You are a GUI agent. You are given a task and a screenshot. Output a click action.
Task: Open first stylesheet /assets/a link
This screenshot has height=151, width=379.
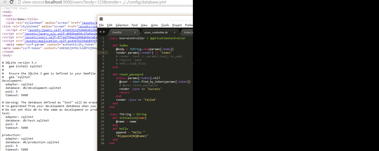(90, 23)
